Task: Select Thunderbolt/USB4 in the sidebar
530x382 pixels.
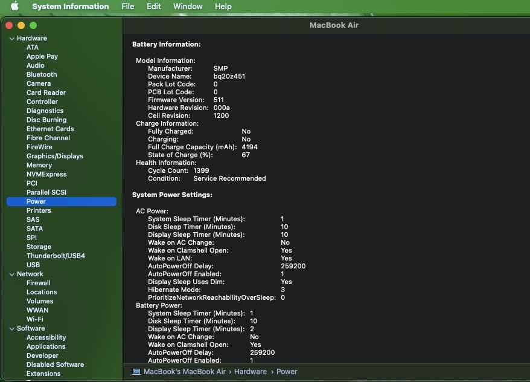Action: pyautogui.click(x=56, y=256)
